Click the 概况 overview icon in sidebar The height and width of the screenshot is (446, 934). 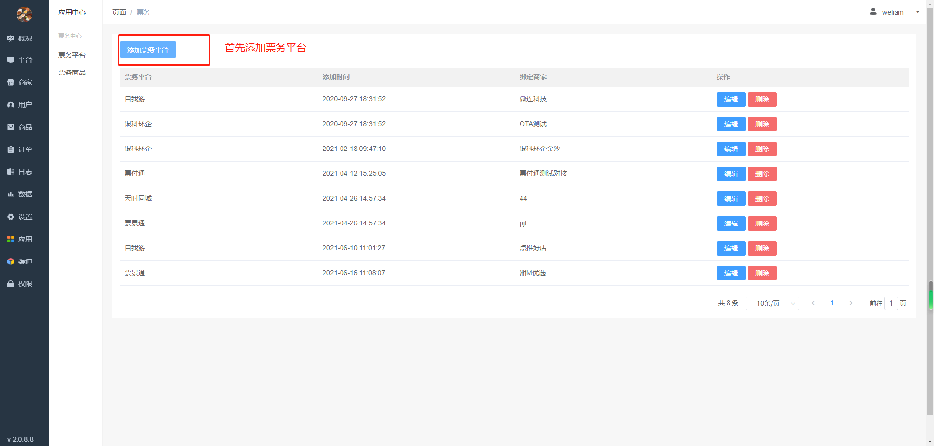11,38
